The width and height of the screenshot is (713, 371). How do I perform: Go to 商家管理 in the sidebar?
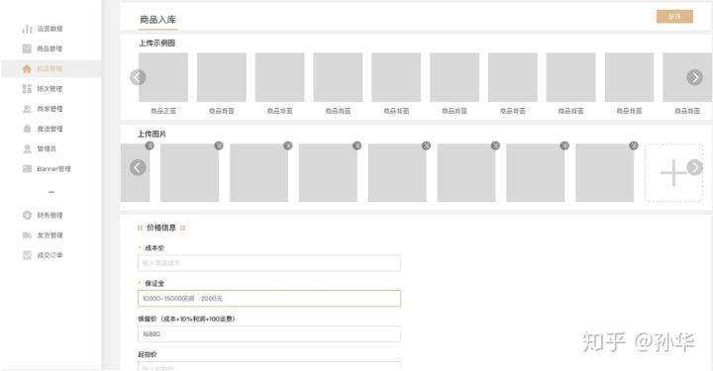(x=43, y=109)
